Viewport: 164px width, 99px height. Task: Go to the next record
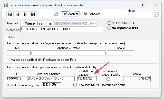point(25,14)
